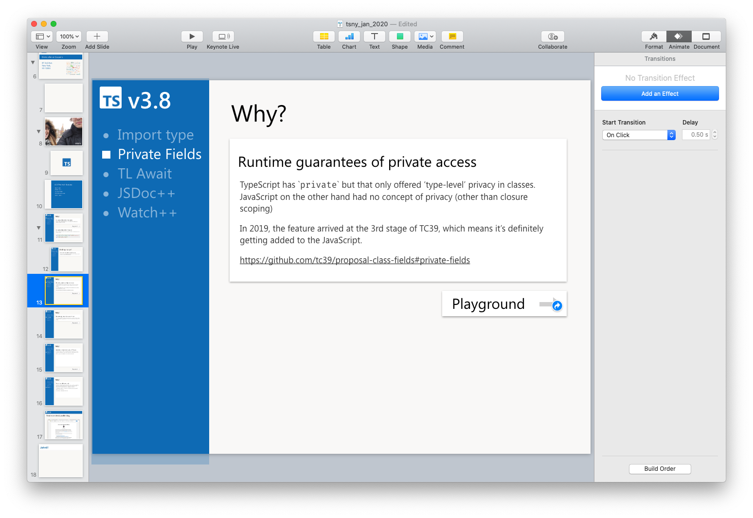Select slide 8 photo thumbnail
The width and height of the screenshot is (753, 518).
pyautogui.click(x=64, y=131)
